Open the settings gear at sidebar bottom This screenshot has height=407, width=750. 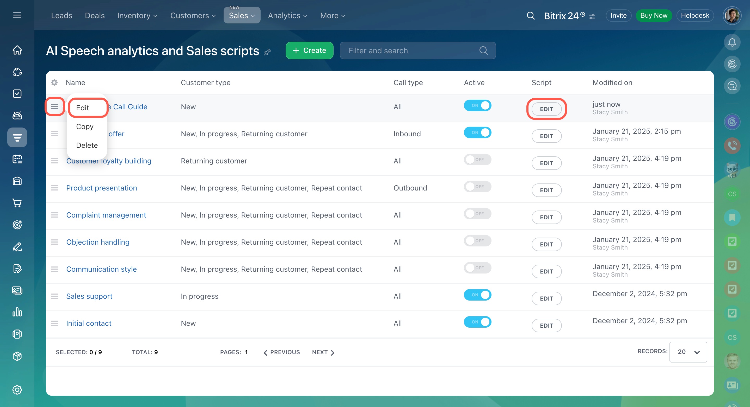(x=17, y=390)
